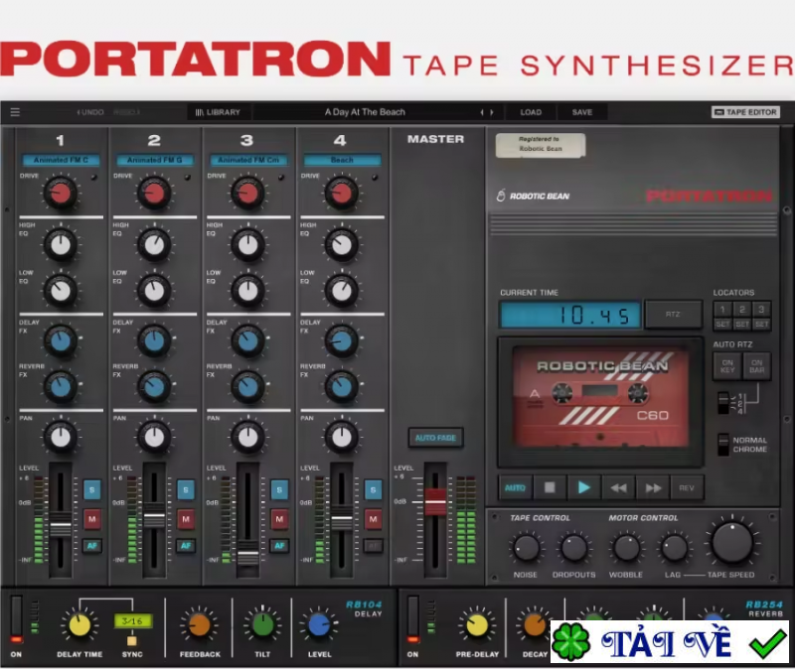Click preset name A Day At The Beach
The width and height of the screenshot is (795, 669).
point(365,112)
